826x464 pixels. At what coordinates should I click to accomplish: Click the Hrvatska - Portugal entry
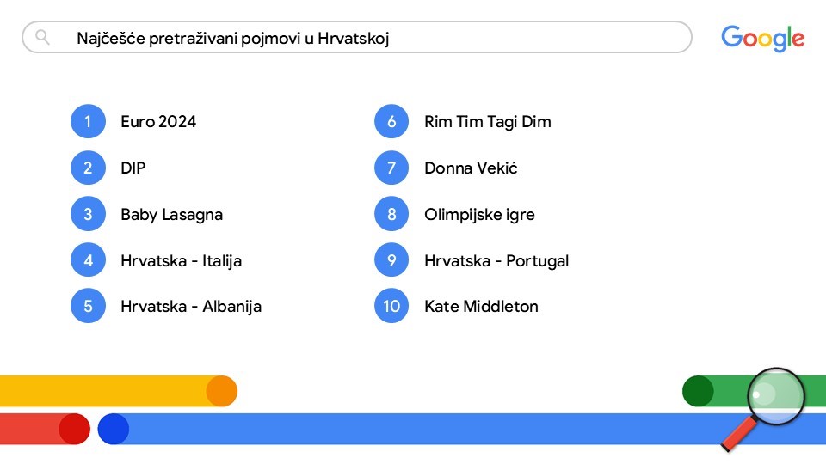(496, 261)
